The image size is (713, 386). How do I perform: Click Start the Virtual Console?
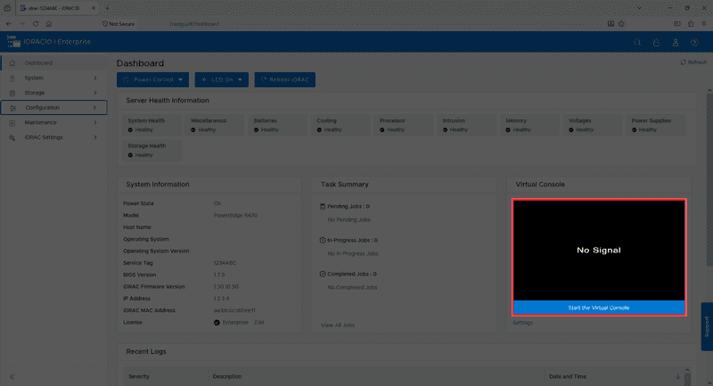coord(599,308)
